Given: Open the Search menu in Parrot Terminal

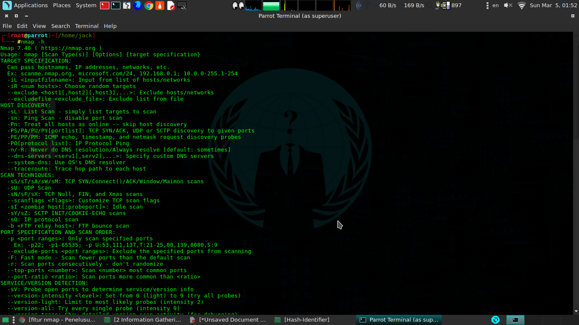Looking at the screenshot, I should (61, 26).
